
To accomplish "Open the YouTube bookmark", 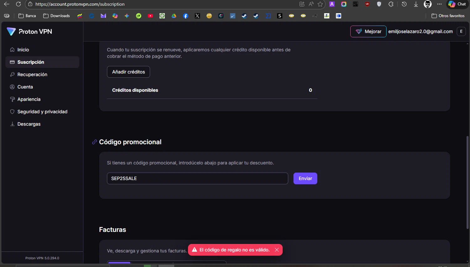I will (x=150, y=16).
